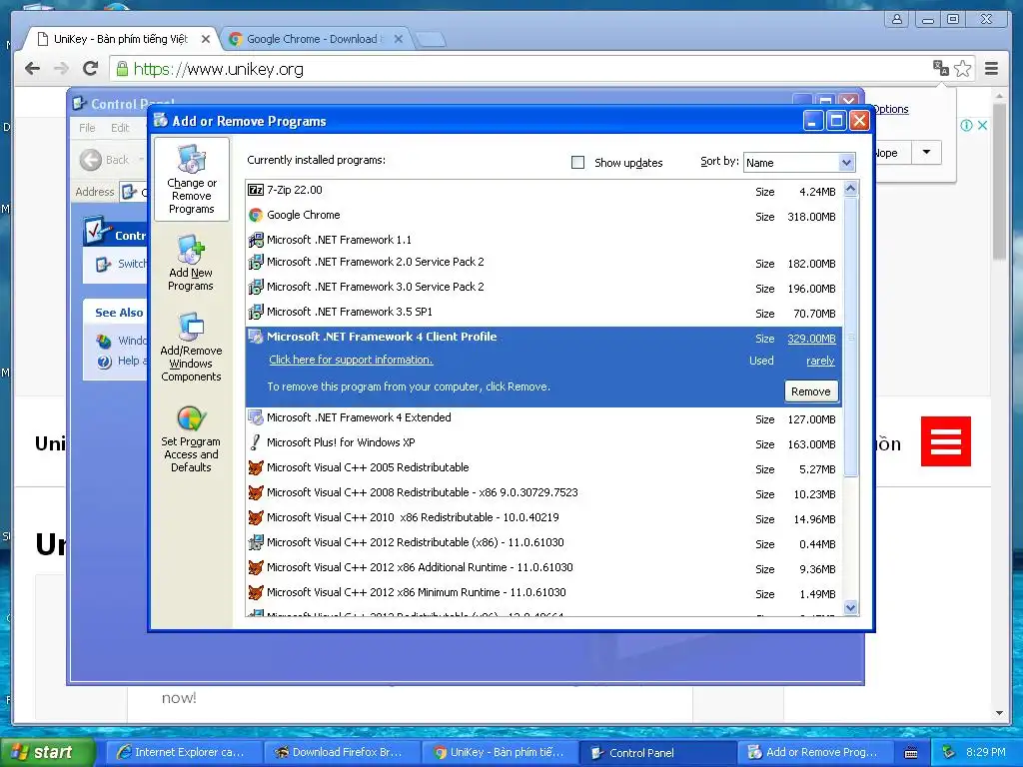The image size is (1023, 767).
Task: Select the 7-Zip 22.00 row text
Action: (295, 190)
